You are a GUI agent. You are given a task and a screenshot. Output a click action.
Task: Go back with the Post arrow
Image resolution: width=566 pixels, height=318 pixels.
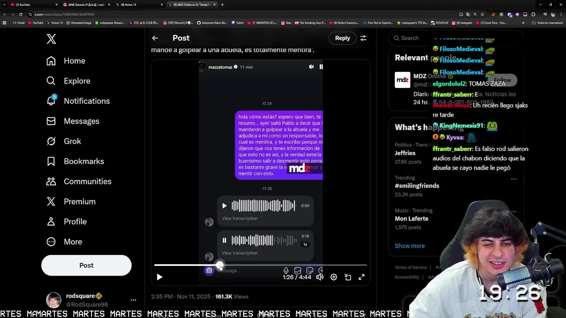(x=155, y=38)
